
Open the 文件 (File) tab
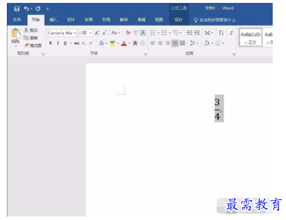17,20
